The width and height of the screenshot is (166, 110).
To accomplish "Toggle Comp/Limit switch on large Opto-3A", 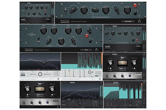I will [52, 95].
